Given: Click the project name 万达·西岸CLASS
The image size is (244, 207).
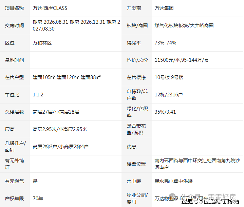Looking at the screenshot, I should click(50, 8).
